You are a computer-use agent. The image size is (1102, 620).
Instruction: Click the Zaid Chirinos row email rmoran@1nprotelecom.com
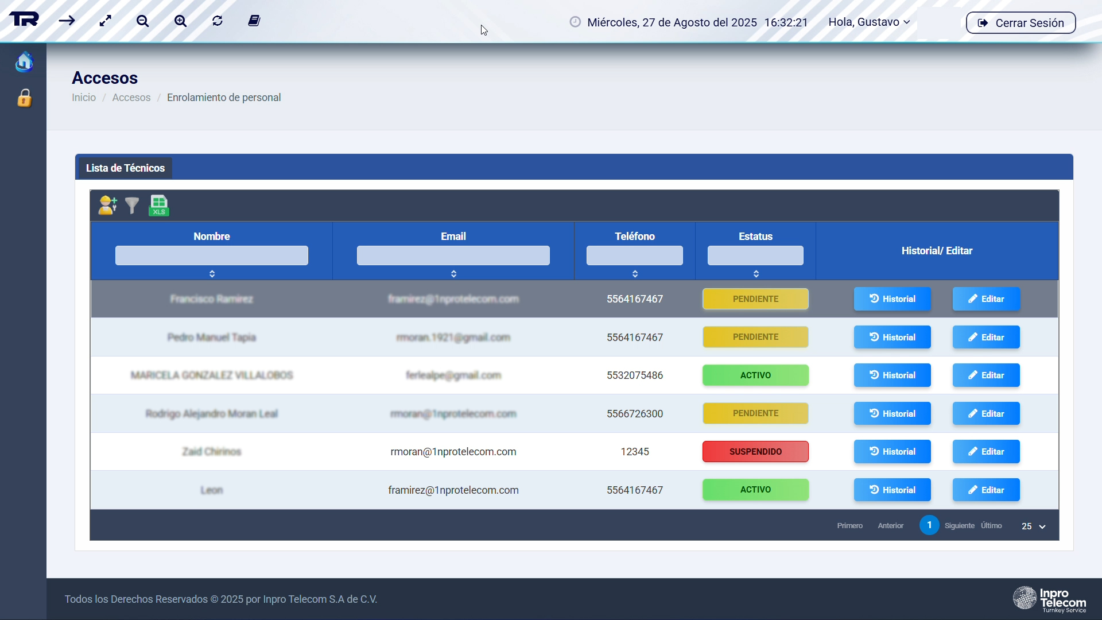(x=453, y=452)
